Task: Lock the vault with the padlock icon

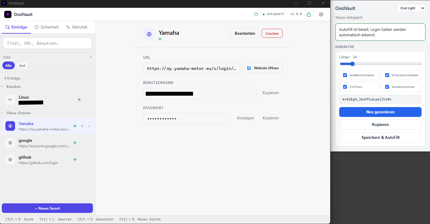Action: (309, 14)
